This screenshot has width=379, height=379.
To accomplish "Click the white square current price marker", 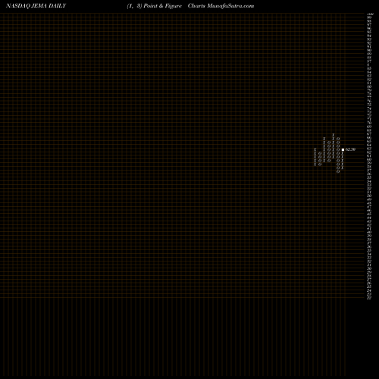I will coord(343,149).
